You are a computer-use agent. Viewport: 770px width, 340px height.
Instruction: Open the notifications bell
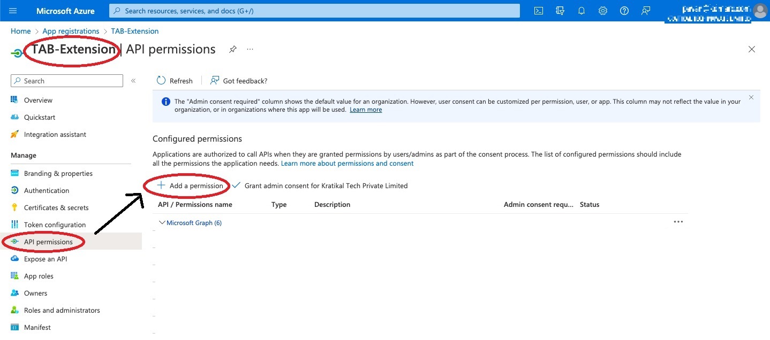coord(582,11)
